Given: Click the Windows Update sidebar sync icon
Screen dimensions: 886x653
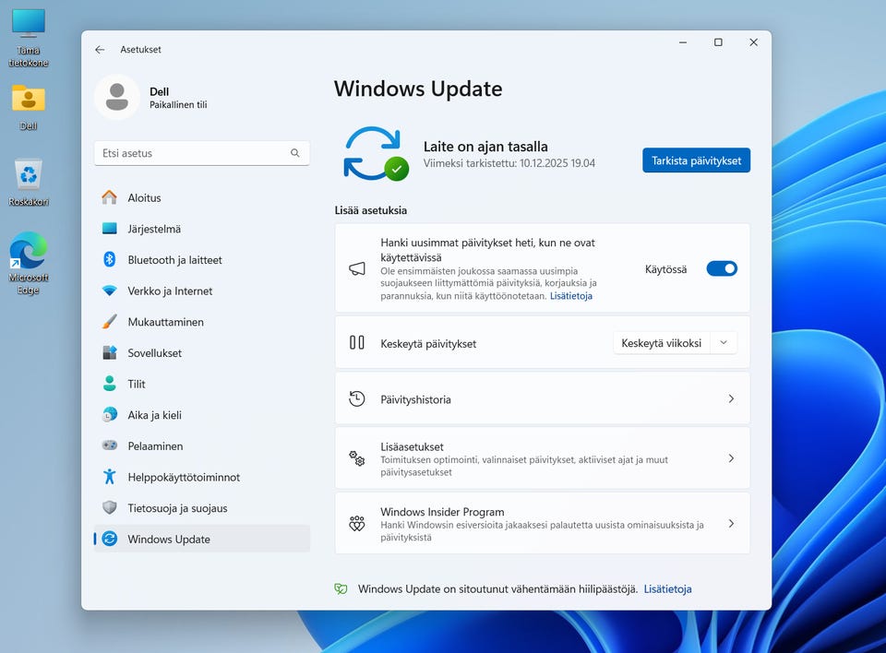Looking at the screenshot, I should (110, 539).
